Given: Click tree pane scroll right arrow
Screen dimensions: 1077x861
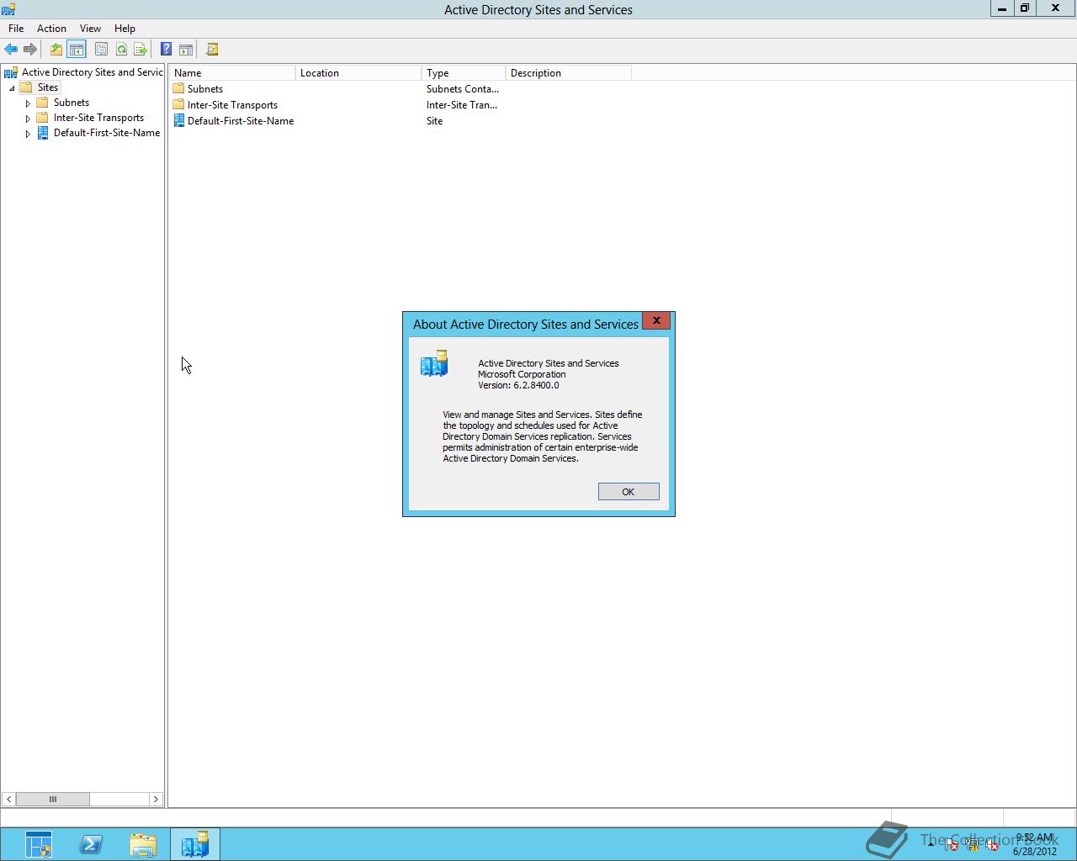Looking at the screenshot, I should [x=155, y=799].
